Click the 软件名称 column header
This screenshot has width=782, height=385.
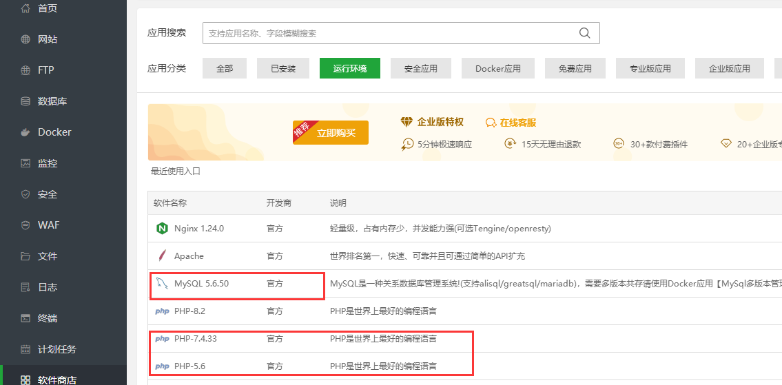coord(170,203)
